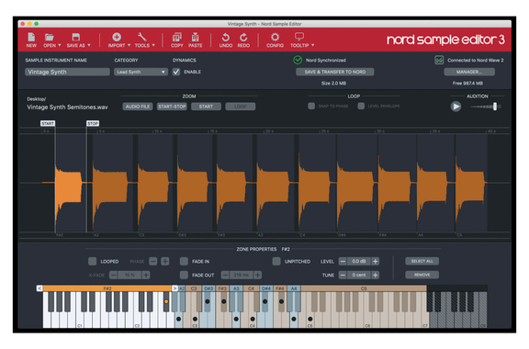Enable the Unpitched checkbox

coord(276,261)
